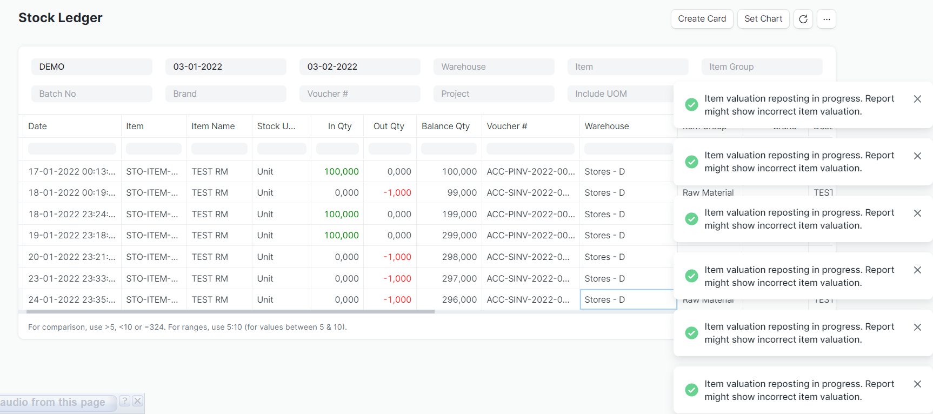This screenshot has height=414, width=933.
Task: Click the Set Chart button
Action: tap(763, 19)
